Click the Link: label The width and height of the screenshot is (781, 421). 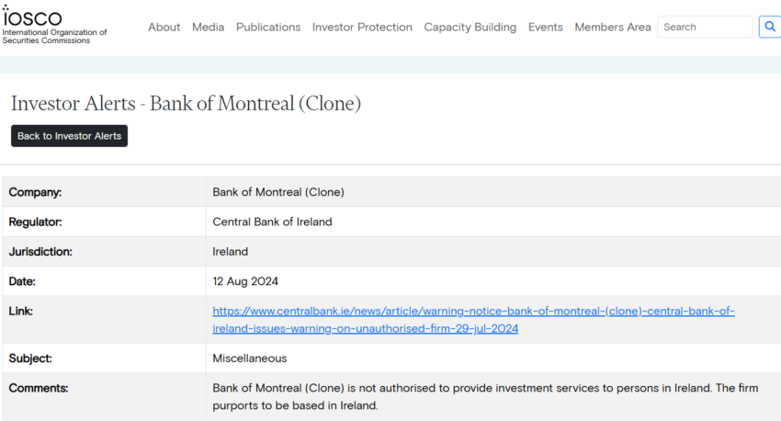click(x=20, y=311)
